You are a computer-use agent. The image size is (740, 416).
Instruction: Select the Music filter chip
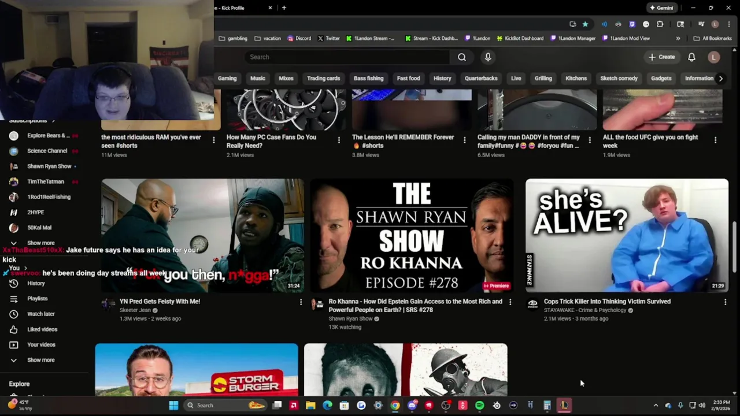pos(258,79)
